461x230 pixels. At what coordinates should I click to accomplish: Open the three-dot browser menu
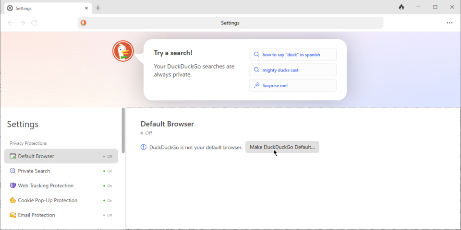[449, 23]
